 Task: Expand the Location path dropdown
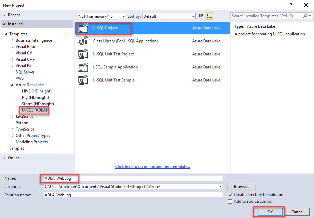221,187
